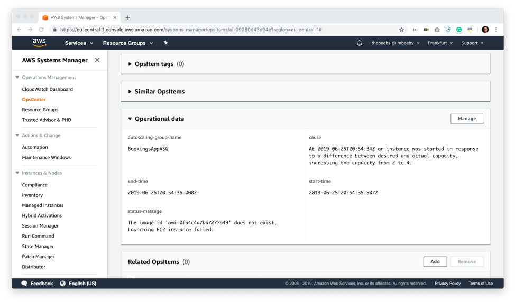The height and width of the screenshot is (302, 515).
Task: Click the Grammarly extension icon
Action: tap(459, 30)
